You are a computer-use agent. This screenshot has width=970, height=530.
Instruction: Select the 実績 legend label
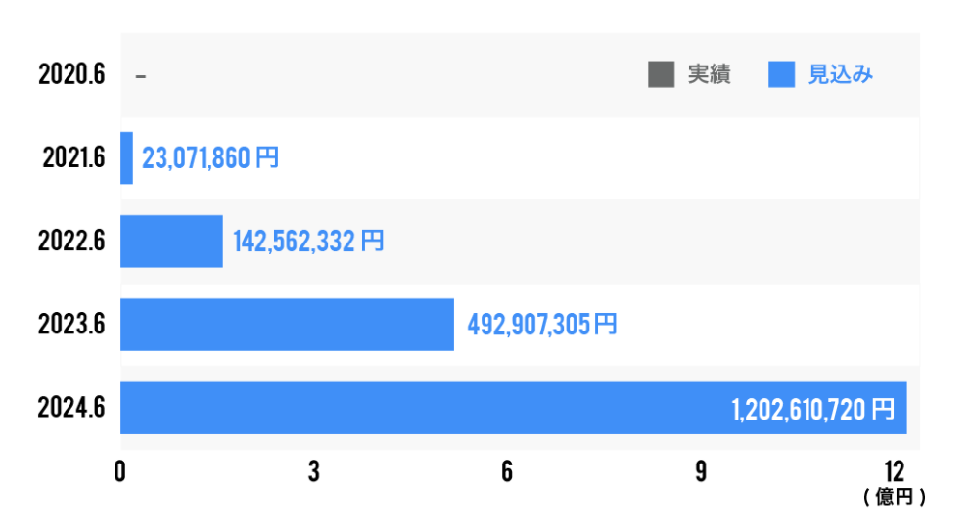[709, 74]
